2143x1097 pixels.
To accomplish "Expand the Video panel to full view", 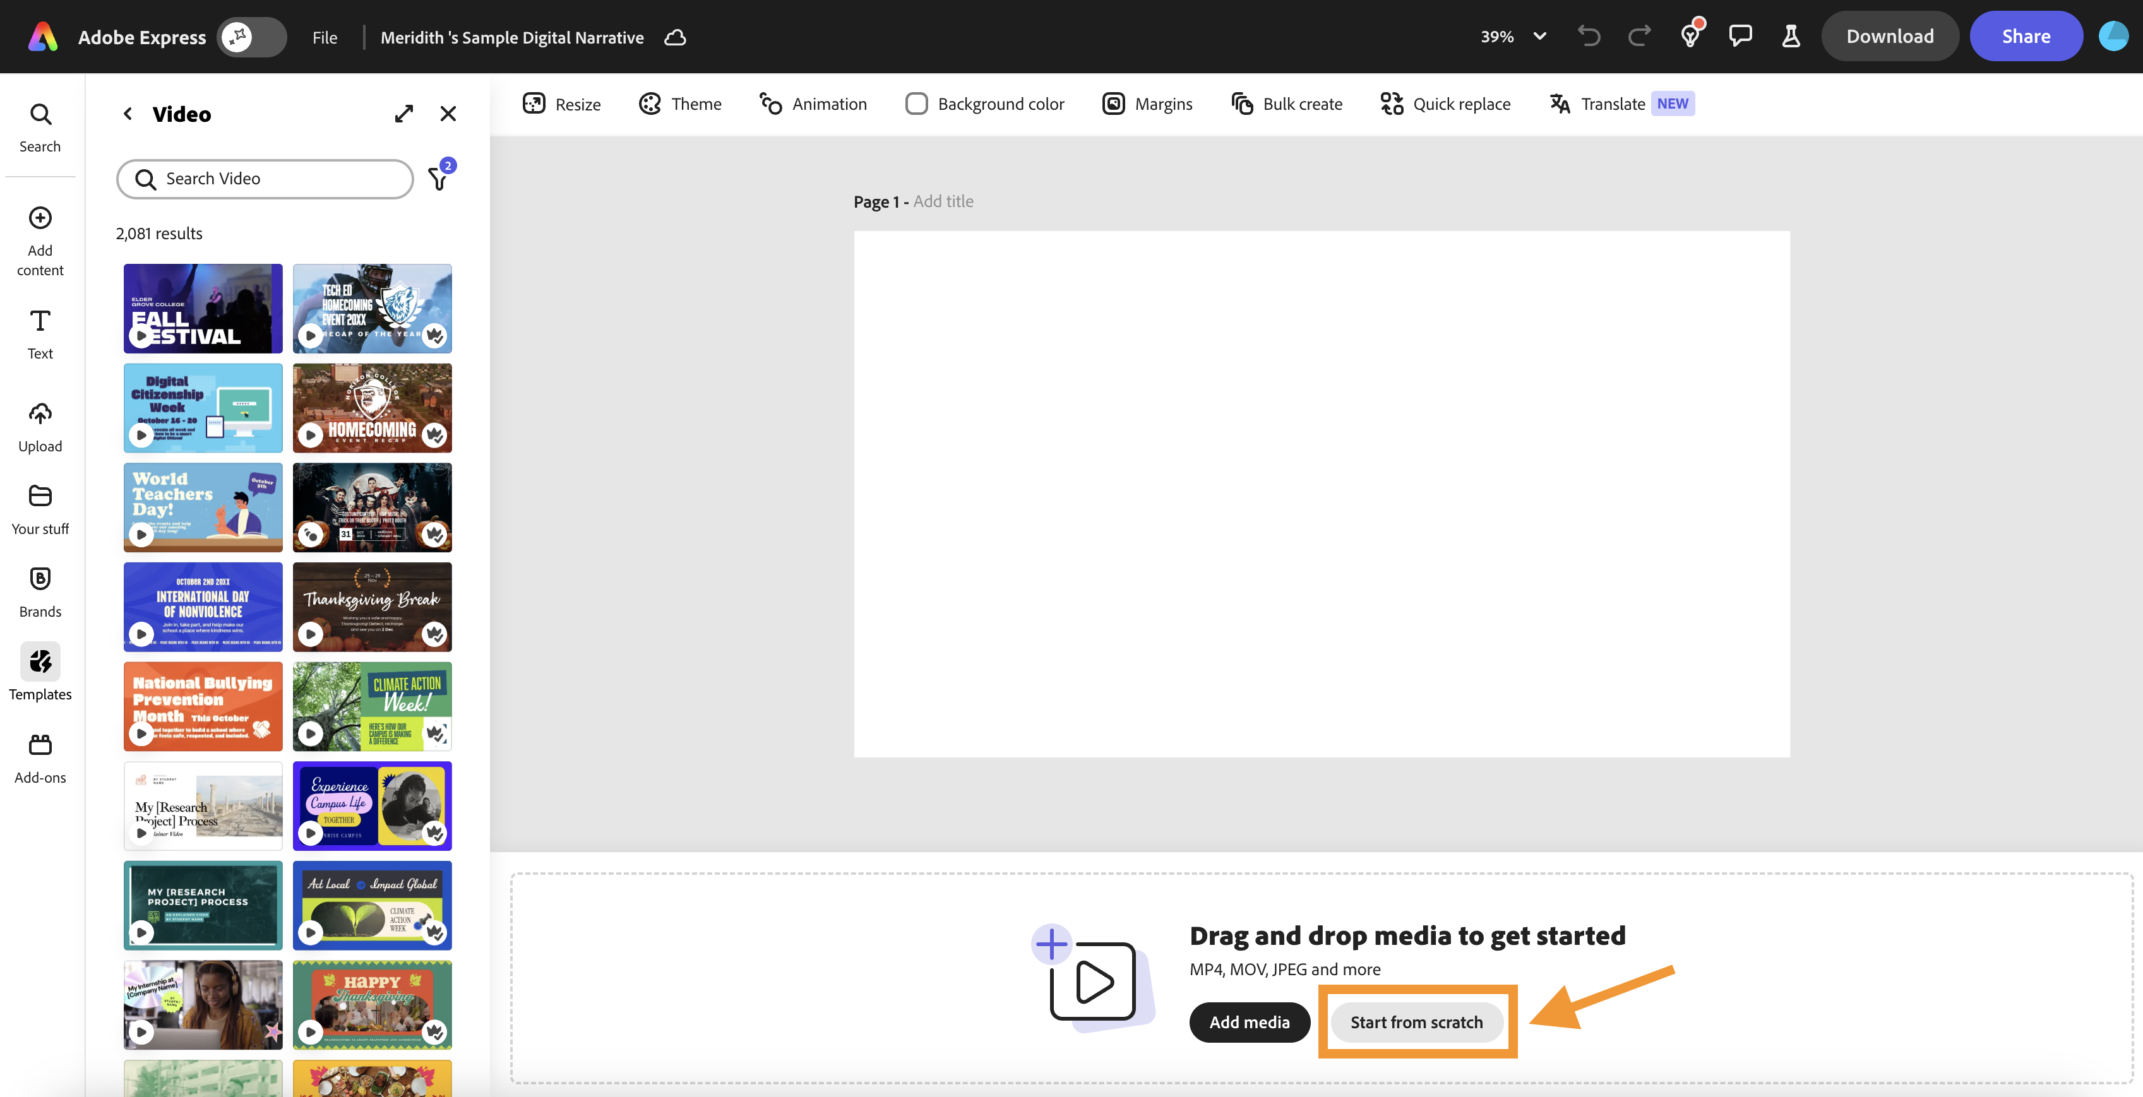I will click(x=404, y=114).
